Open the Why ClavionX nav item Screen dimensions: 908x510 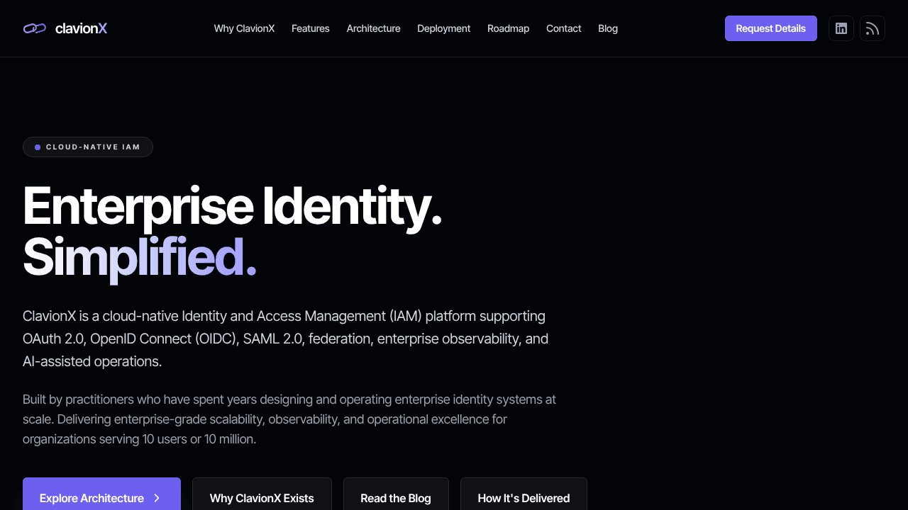244,28
